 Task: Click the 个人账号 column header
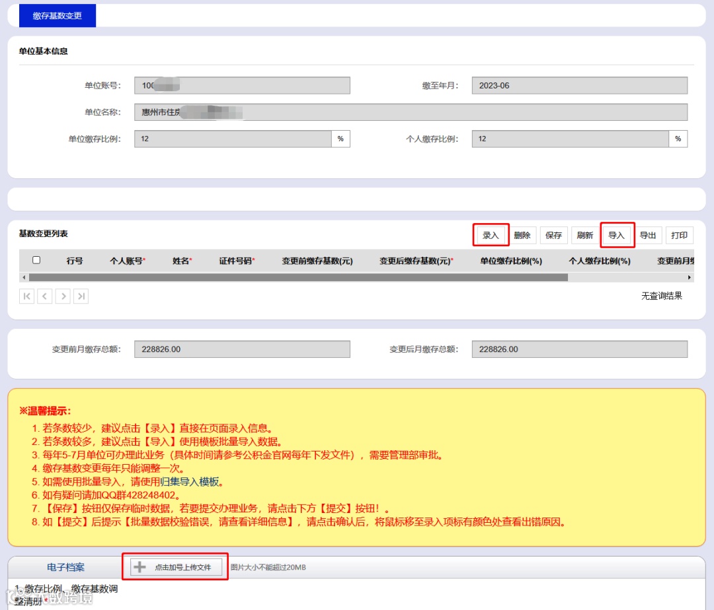click(128, 261)
